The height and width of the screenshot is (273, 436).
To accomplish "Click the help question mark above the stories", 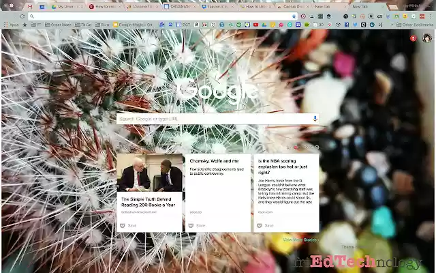I will coord(317,147).
